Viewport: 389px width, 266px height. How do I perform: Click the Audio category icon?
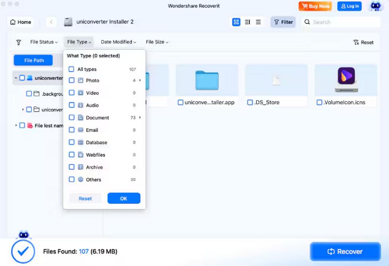tap(81, 105)
